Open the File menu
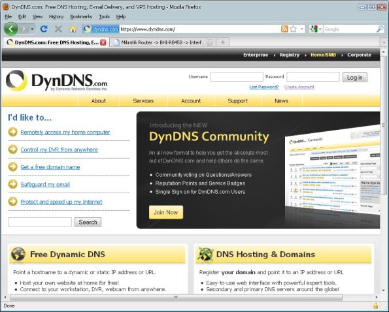The image size is (389, 312). (8, 16)
